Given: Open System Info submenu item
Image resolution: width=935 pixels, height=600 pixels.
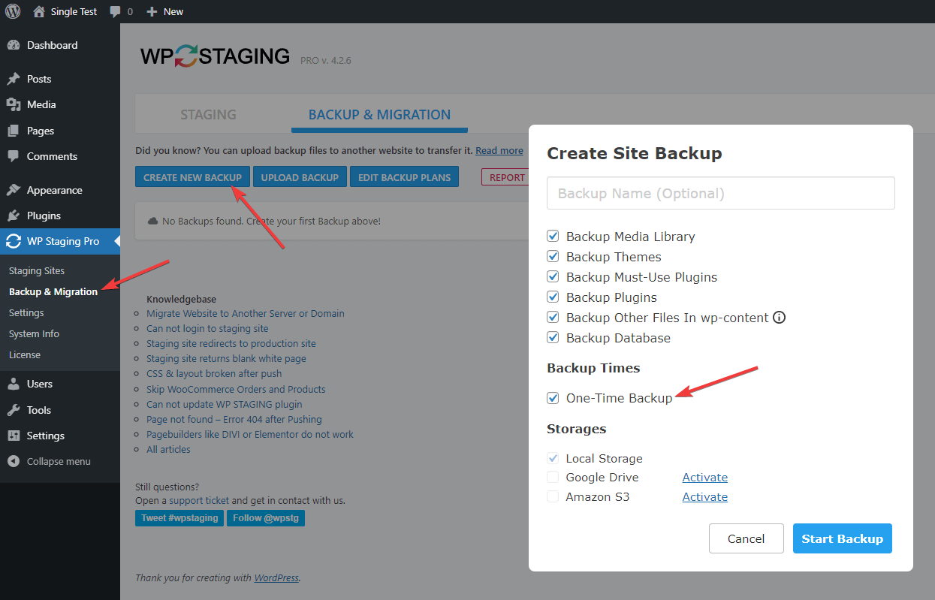Looking at the screenshot, I should point(34,333).
